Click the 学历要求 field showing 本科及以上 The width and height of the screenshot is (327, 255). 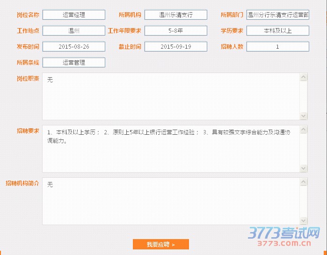click(x=278, y=31)
